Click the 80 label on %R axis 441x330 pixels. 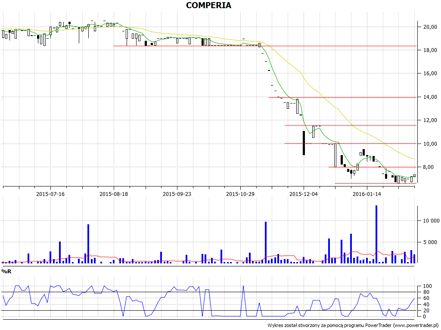tap(426, 292)
